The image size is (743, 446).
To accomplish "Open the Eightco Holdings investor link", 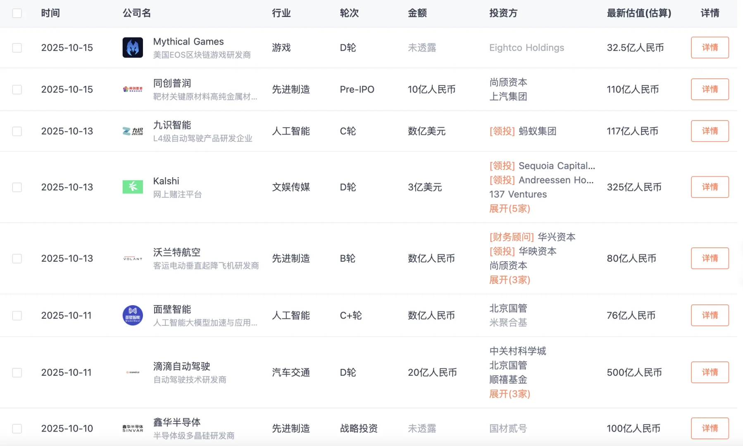I will click(526, 48).
